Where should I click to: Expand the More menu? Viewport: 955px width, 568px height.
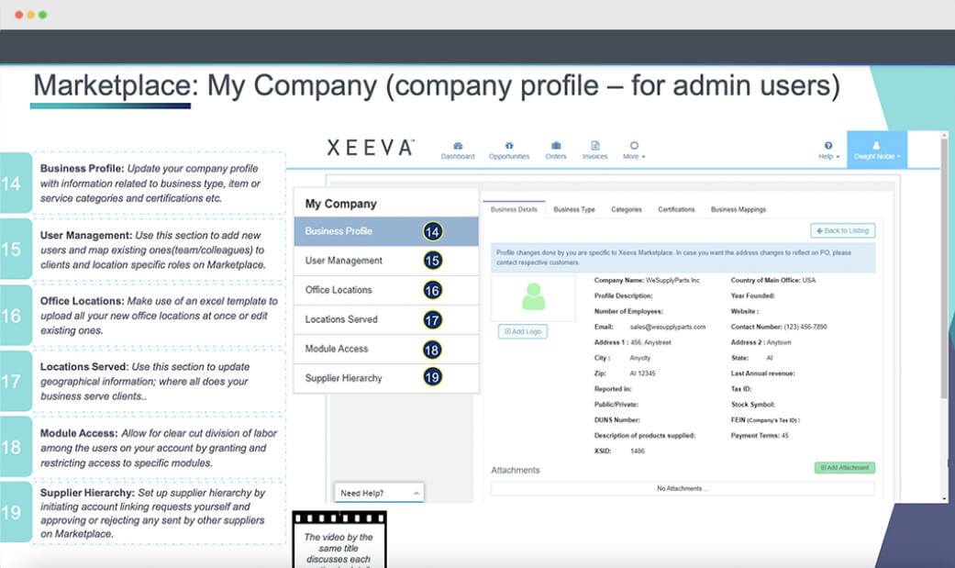pos(634,150)
